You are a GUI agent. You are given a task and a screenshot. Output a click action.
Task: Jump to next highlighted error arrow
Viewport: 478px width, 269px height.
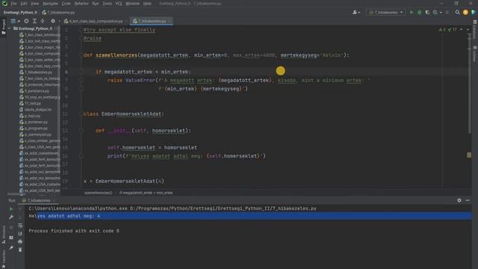pos(468,30)
